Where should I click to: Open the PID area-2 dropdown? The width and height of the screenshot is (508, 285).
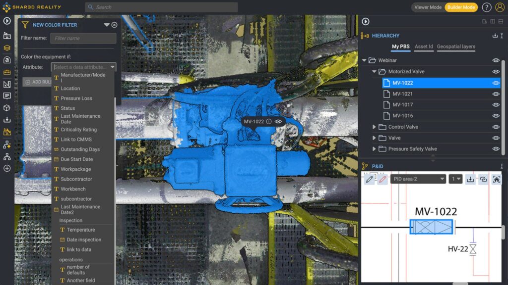coord(418,179)
